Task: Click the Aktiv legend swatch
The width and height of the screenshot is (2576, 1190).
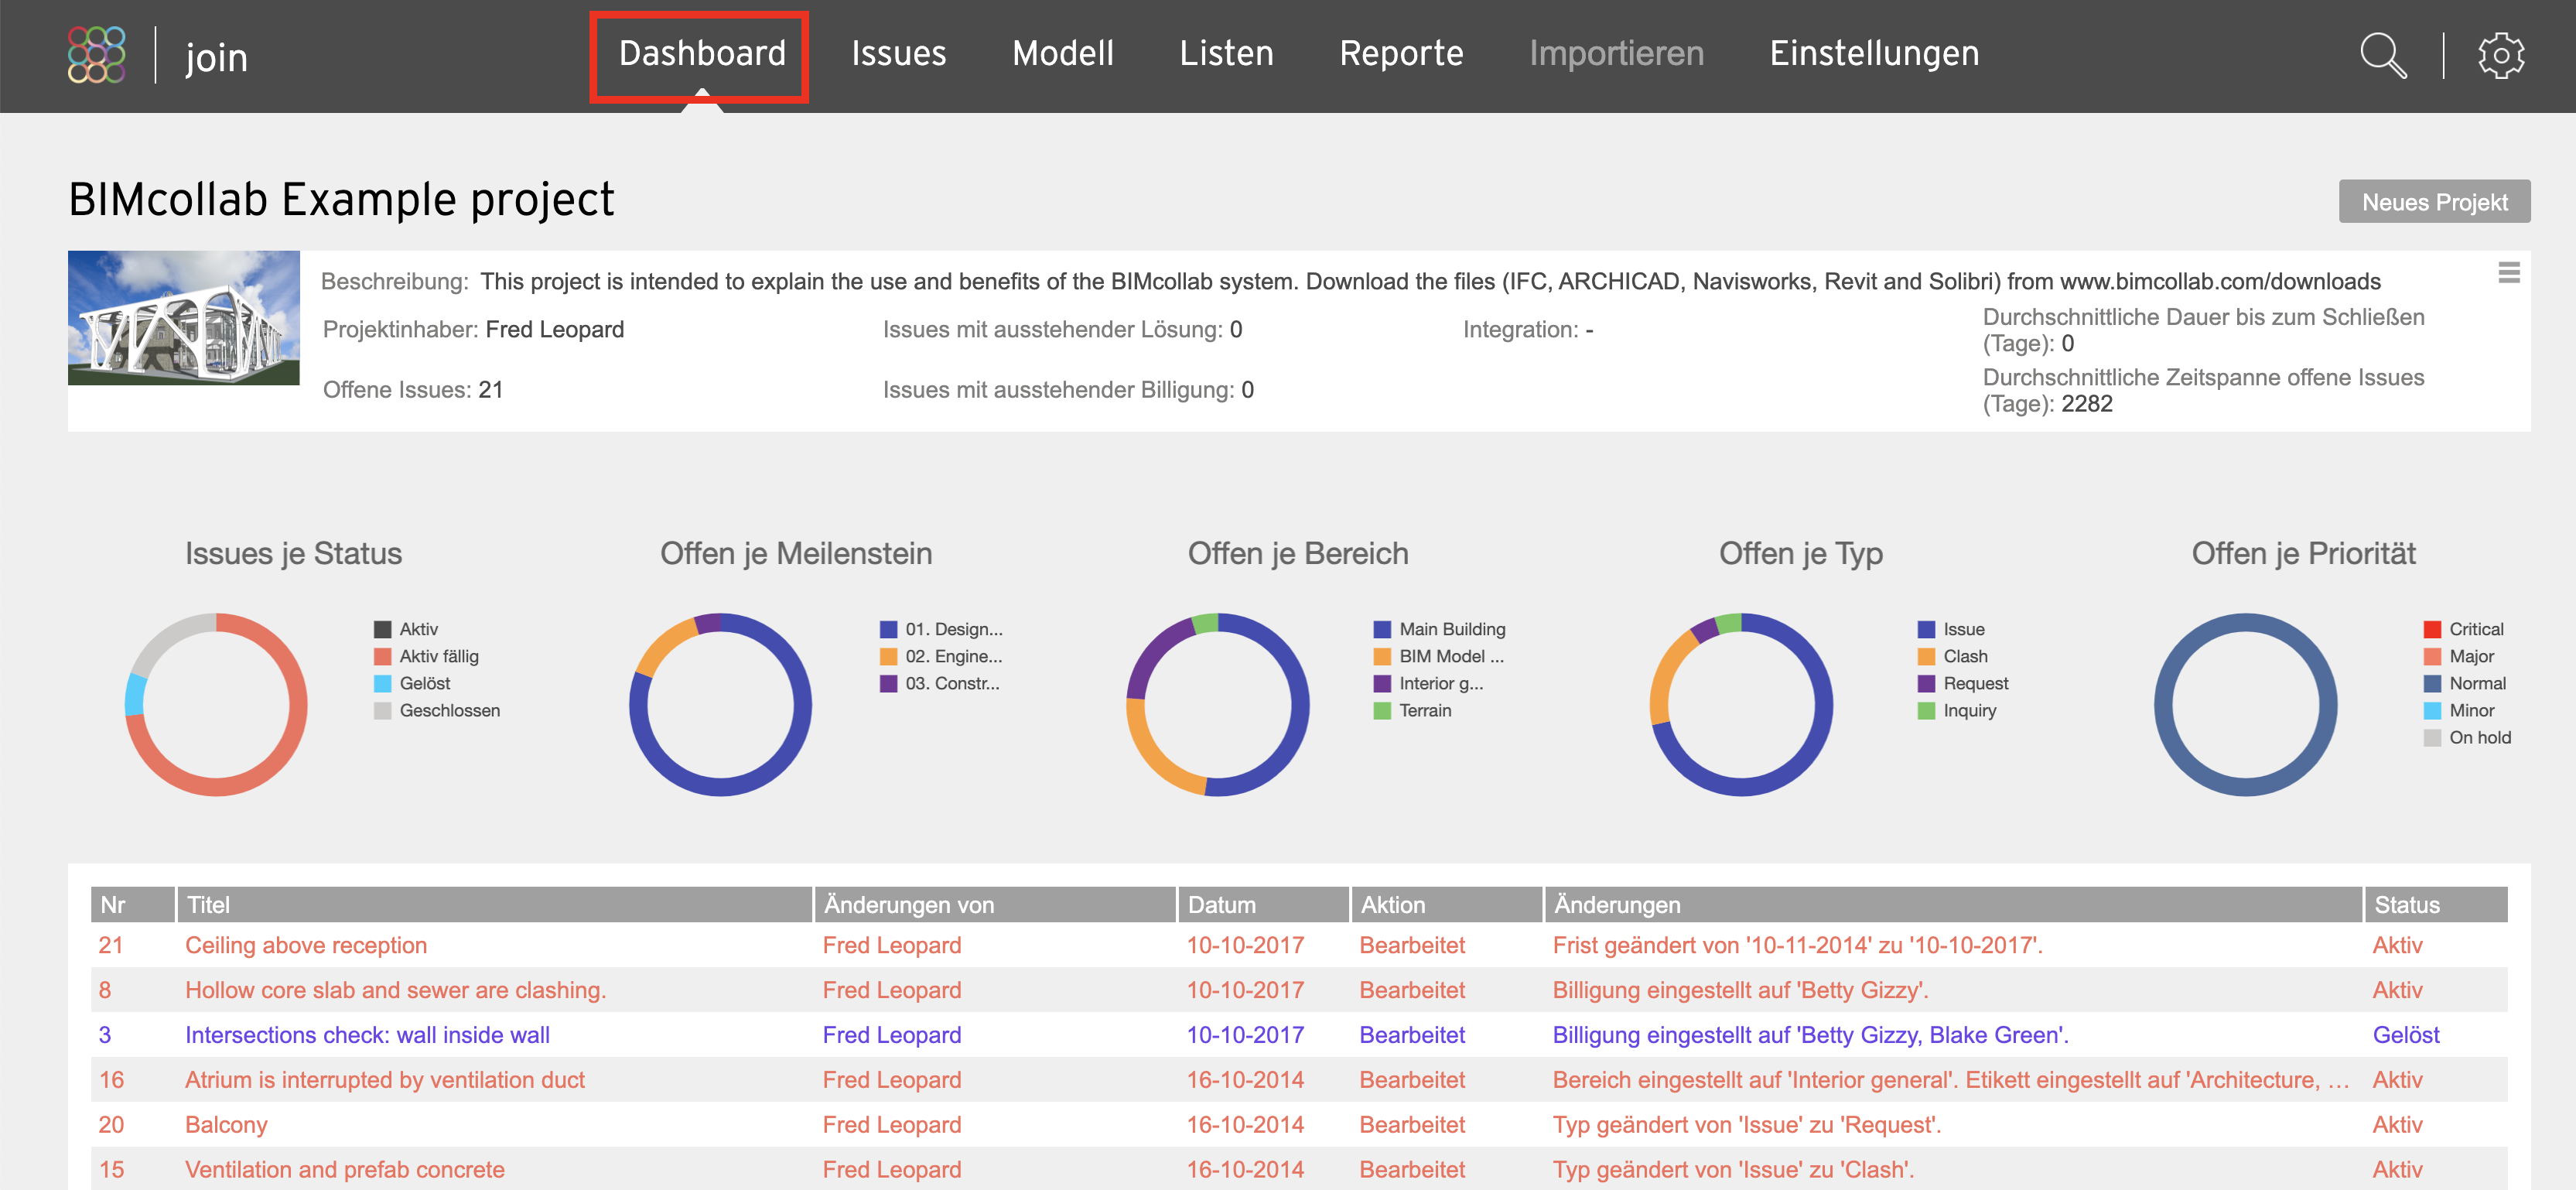Action: click(x=382, y=629)
